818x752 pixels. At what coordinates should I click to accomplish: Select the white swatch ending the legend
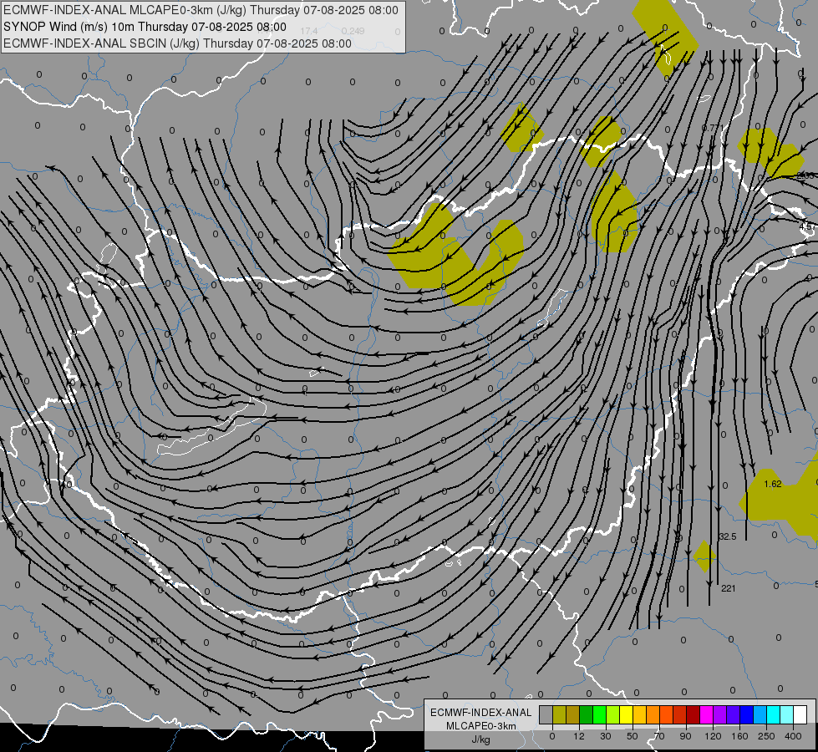[x=800, y=715]
